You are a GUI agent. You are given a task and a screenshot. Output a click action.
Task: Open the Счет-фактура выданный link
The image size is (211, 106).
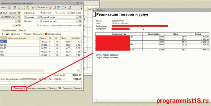tap(27, 79)
